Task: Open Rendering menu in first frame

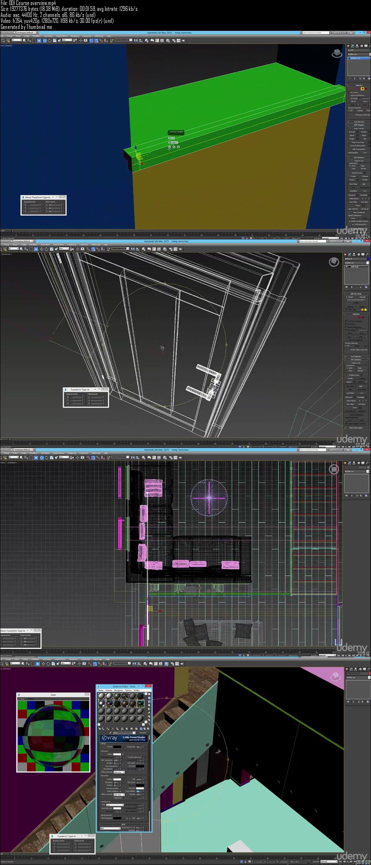Action: [75, 36]
